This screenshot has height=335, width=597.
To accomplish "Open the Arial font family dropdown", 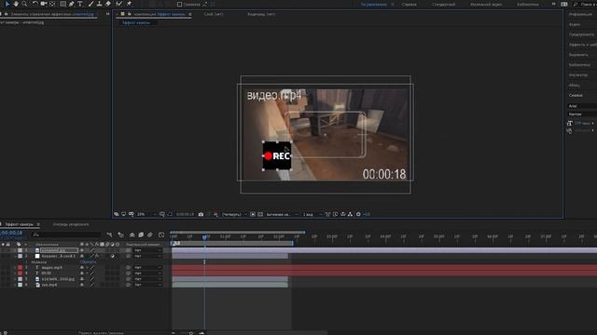I will point(582,106).
